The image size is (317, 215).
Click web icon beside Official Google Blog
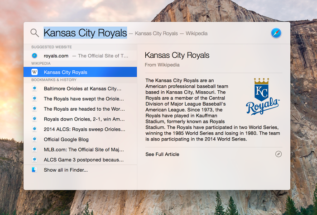(x=34, y=140)
